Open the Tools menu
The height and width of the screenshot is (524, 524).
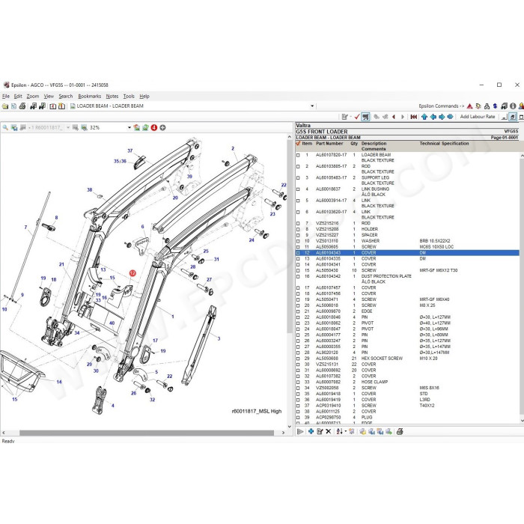click(x=129, y=97)
